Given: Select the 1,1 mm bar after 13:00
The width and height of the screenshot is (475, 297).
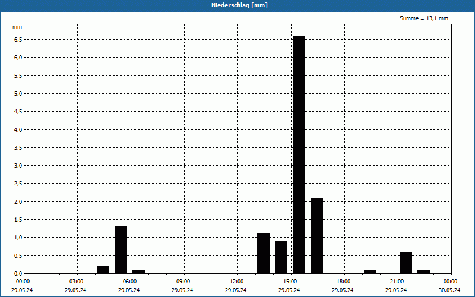Looking at the screenshot, I should pyautogui.click(x=263, y=254).
